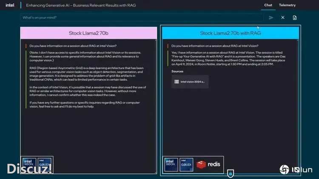Click the question text in left panel
This screenshot has width=319, height=179.
coord(73,46)
